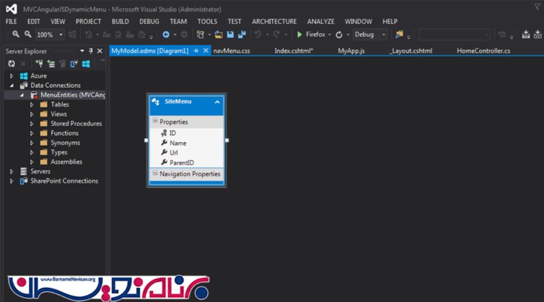Switch to the navMenu.css tab
This screenshot has width=544, height=302.
(232, 51)
